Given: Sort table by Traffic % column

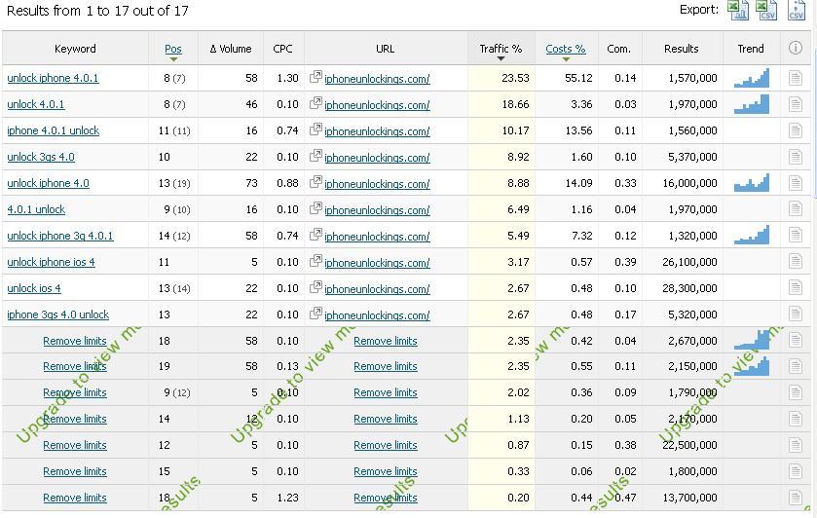Looking at the screenshot, I should [x=501, y=49].
